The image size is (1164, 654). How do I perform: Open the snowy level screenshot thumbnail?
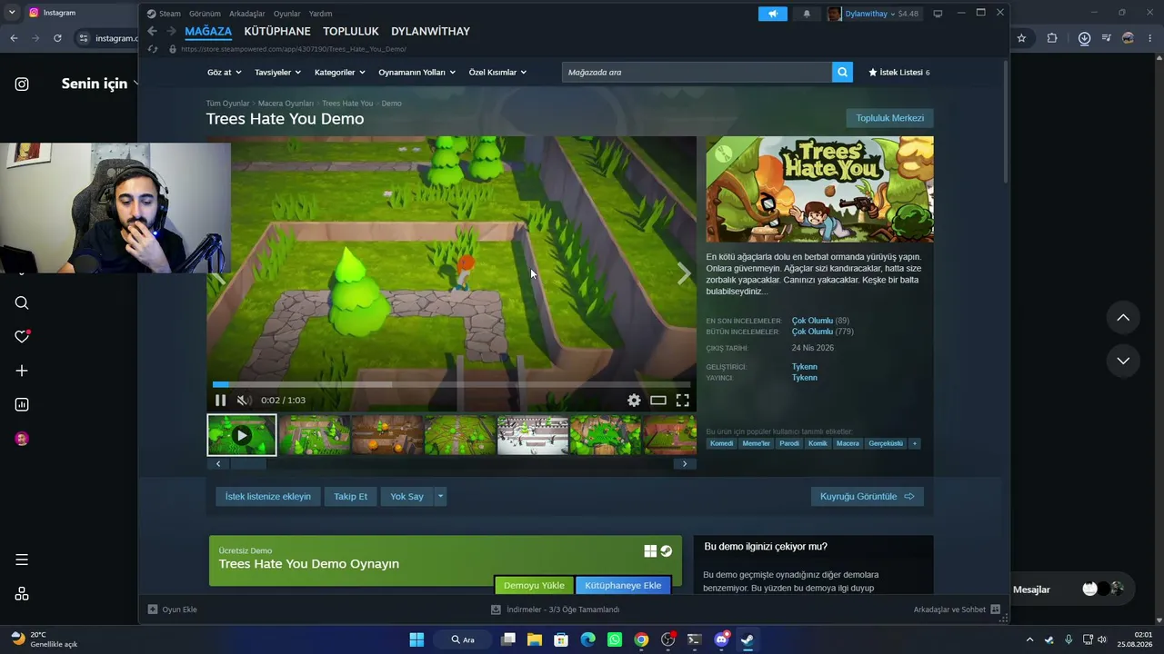532,435
